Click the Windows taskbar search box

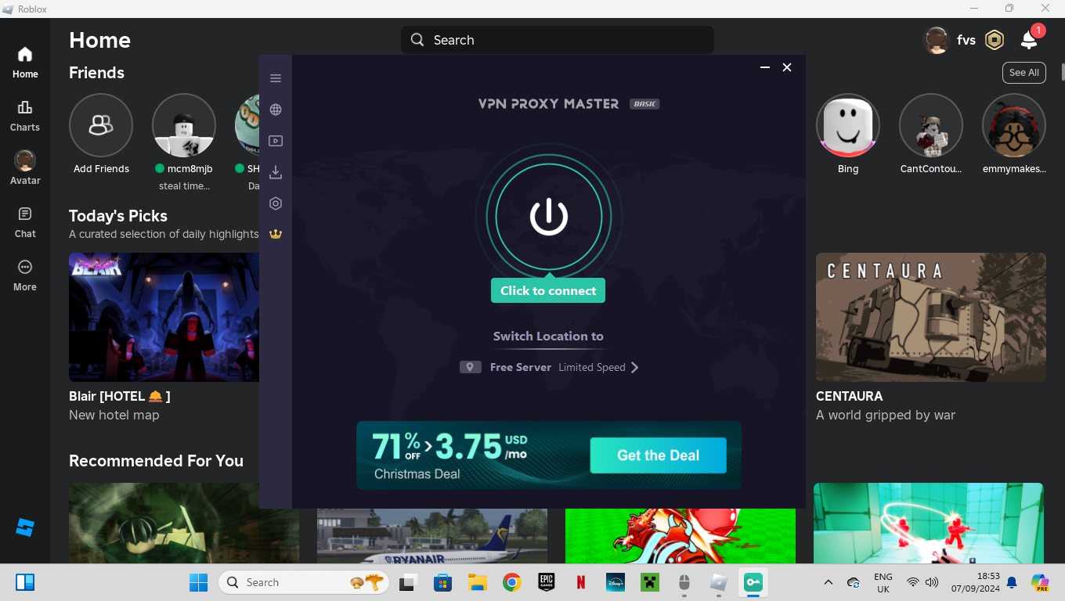303,582
